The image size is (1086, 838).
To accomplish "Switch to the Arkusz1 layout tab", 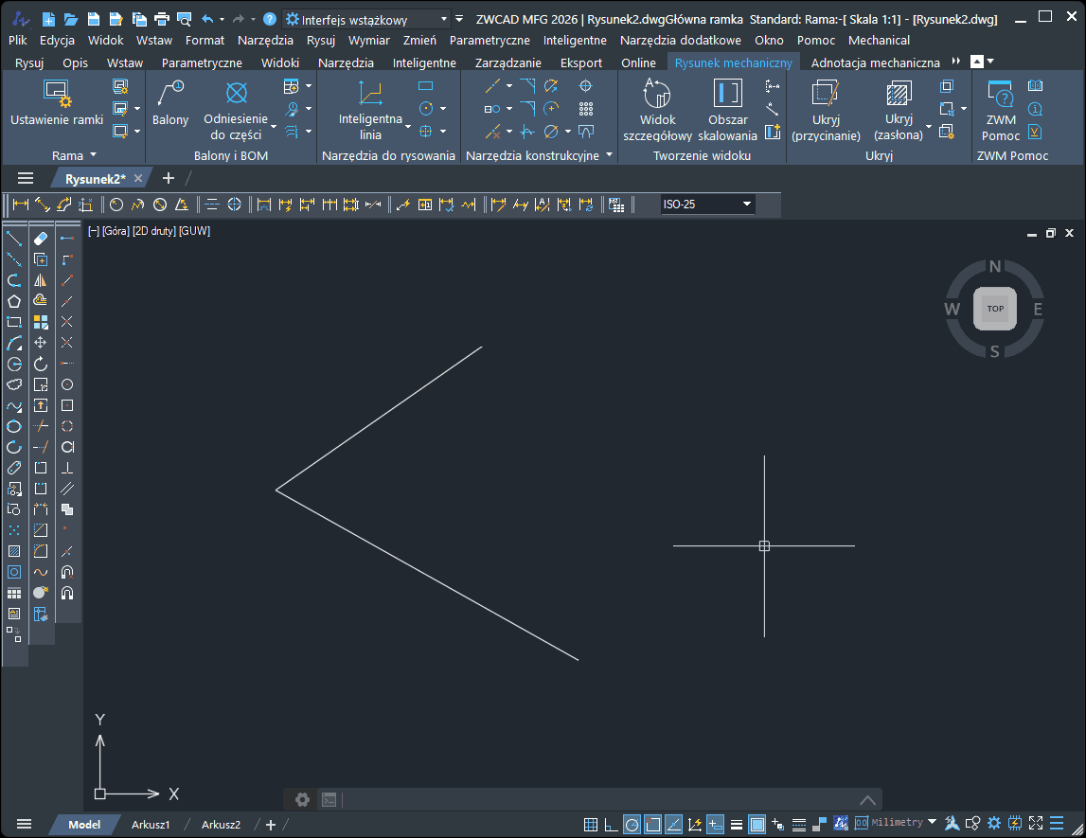I will coord(151,824).
